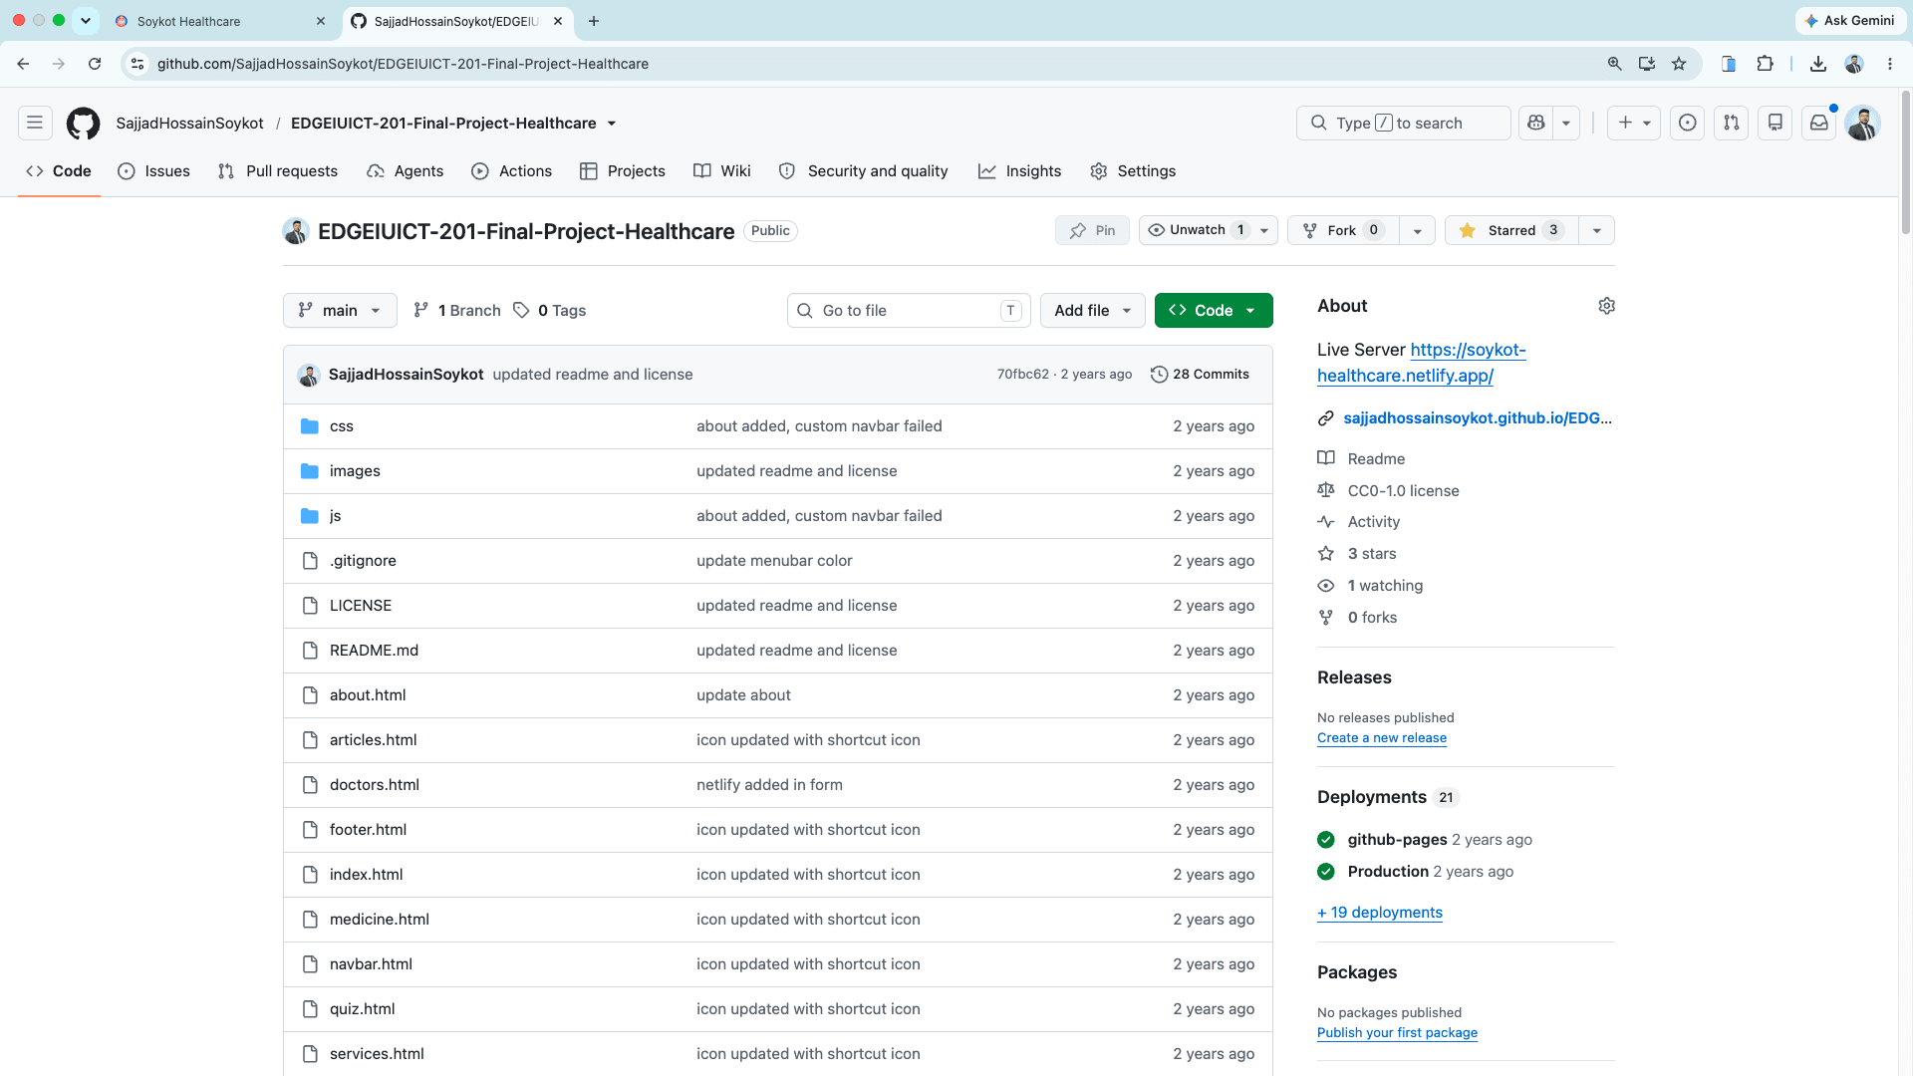Open the browser extensions puzzle icon
Viewport: 1913px width, 1076px height.
1766,64
